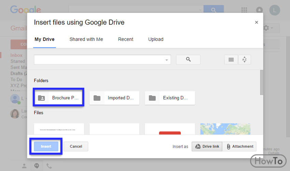Open Gmail main search field
290x171 pixels.
tap(136, 9)
